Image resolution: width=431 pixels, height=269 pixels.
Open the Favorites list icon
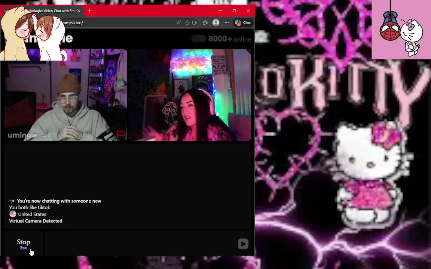(x=205, y=23)
